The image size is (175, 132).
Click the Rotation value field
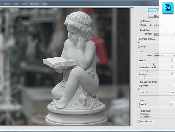click(172, 74)
